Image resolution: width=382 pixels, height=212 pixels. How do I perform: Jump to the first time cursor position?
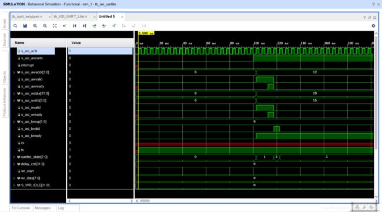point(74,26)
